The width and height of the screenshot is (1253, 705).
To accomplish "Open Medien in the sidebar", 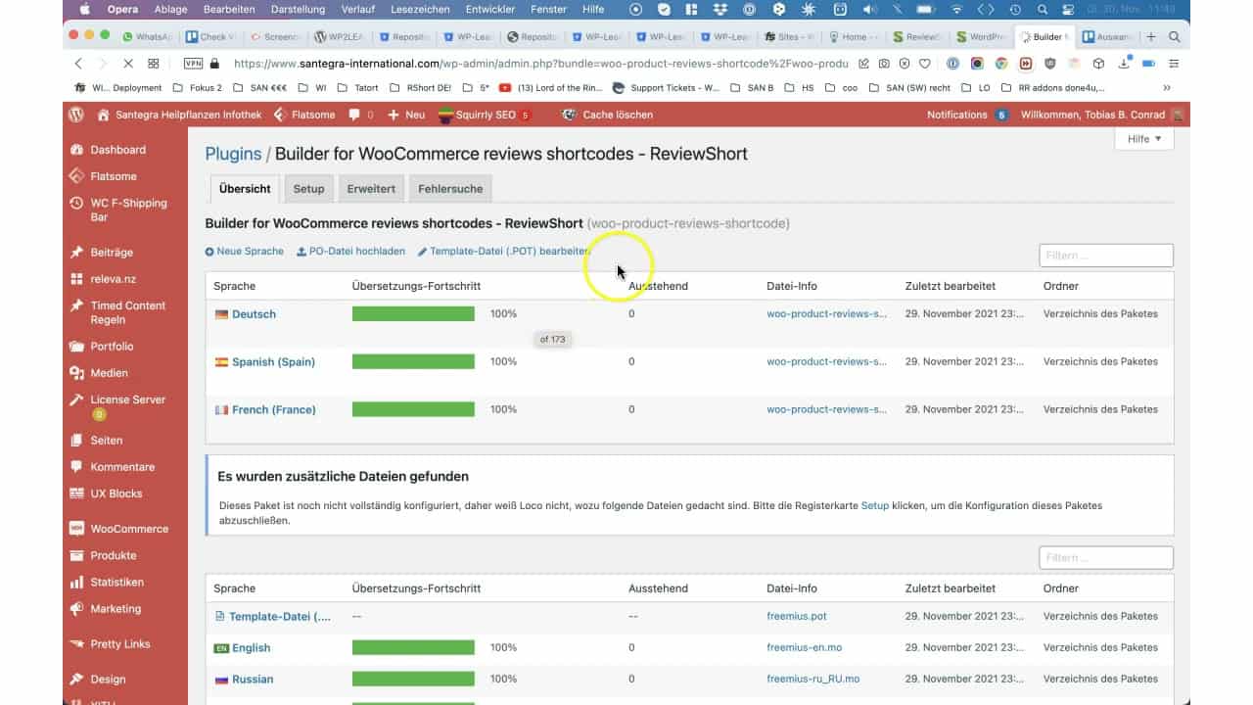I will 109,373.
